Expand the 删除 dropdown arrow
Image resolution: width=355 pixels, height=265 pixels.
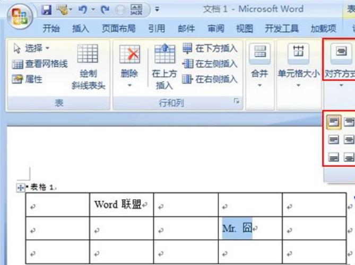(x=129, y=85)
